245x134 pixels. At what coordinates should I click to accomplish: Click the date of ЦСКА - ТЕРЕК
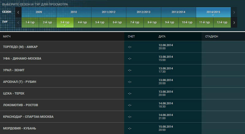pyautogui.click(x=166, y=93)
